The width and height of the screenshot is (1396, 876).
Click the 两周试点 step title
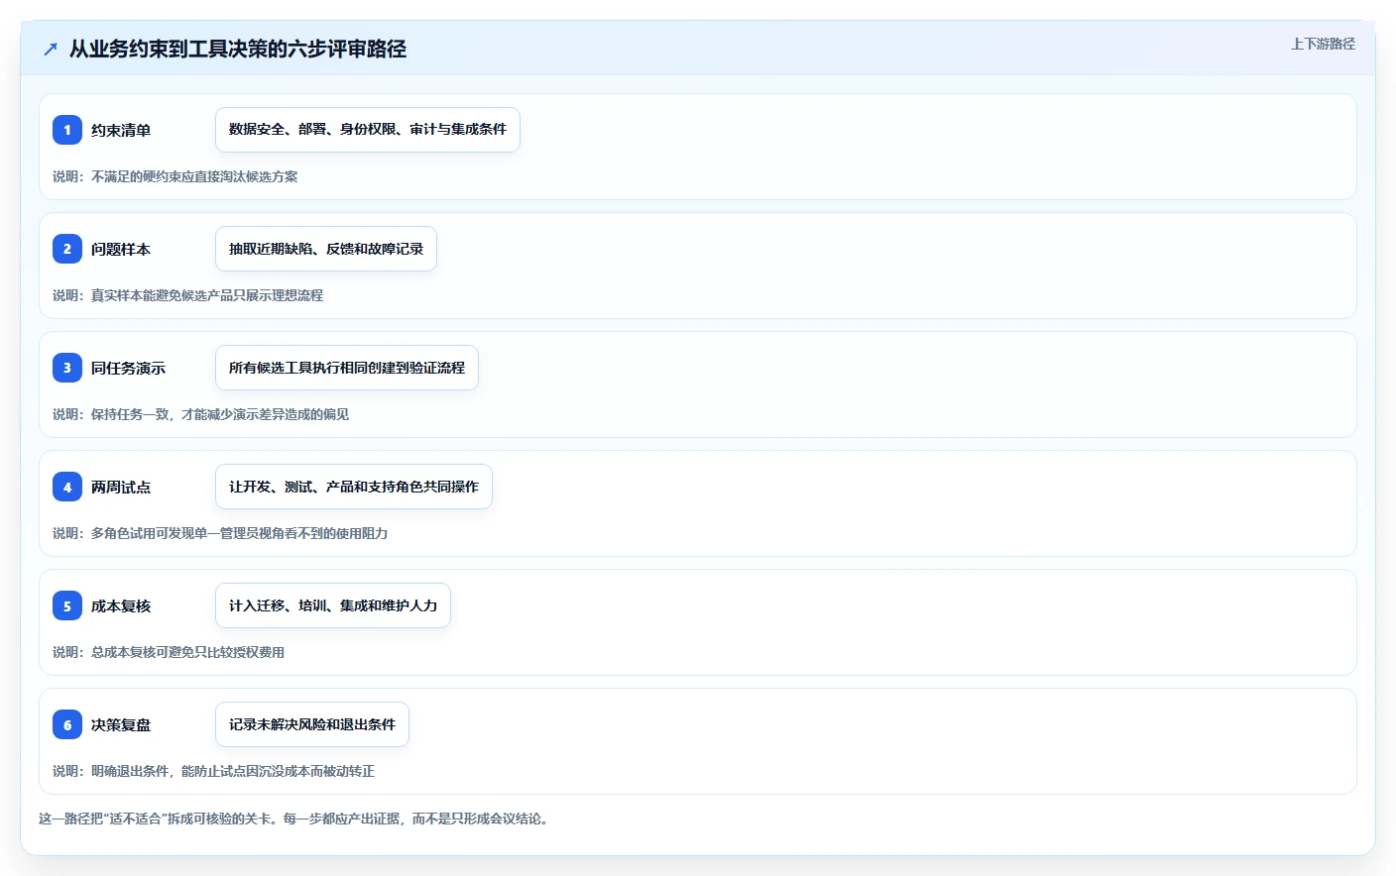121,487
